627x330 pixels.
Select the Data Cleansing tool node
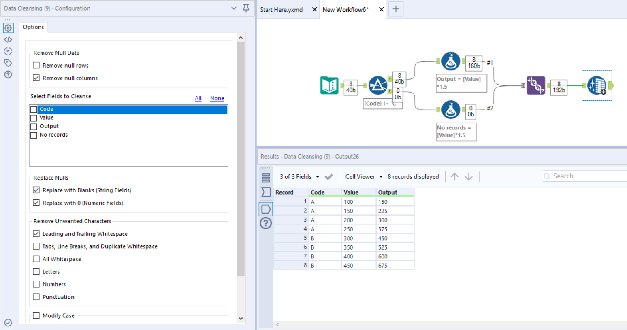coord(596,85)
